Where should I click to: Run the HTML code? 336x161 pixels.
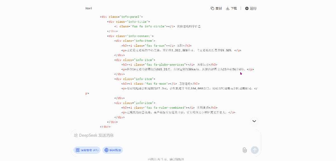[251, 8]
